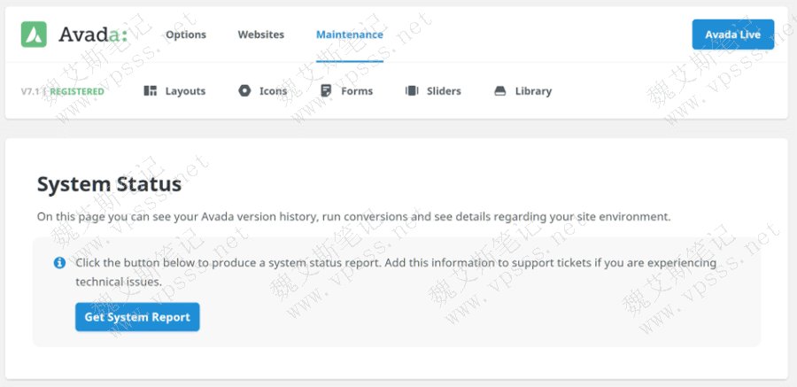The image size is (797, 387).
Task: Click the Library drawer icon
Action: [499, 91]
